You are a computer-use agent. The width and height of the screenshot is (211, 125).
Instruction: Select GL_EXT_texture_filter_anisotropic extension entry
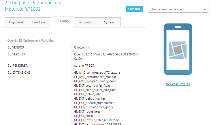pos(97,120)
